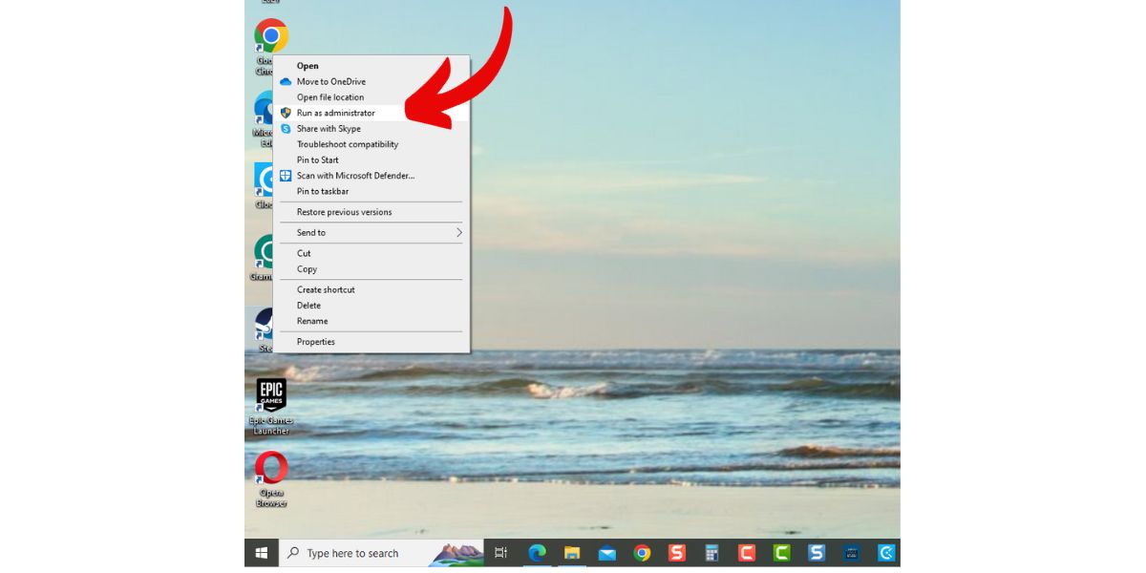
Task: Select Run as administrator
Action: (x=335, y=113)
